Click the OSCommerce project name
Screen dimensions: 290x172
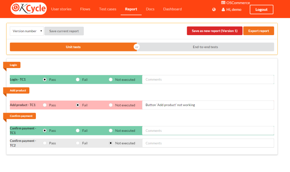coord(238,3)
